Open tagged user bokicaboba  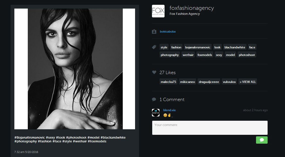(x=168, y=32)
